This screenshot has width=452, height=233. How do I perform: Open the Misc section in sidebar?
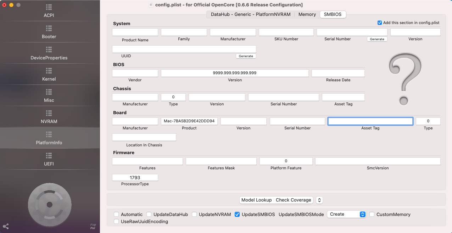50,95
